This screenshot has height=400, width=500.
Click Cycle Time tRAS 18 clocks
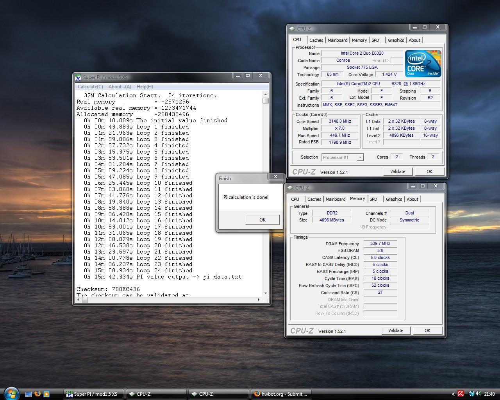[x=380, y=278]
